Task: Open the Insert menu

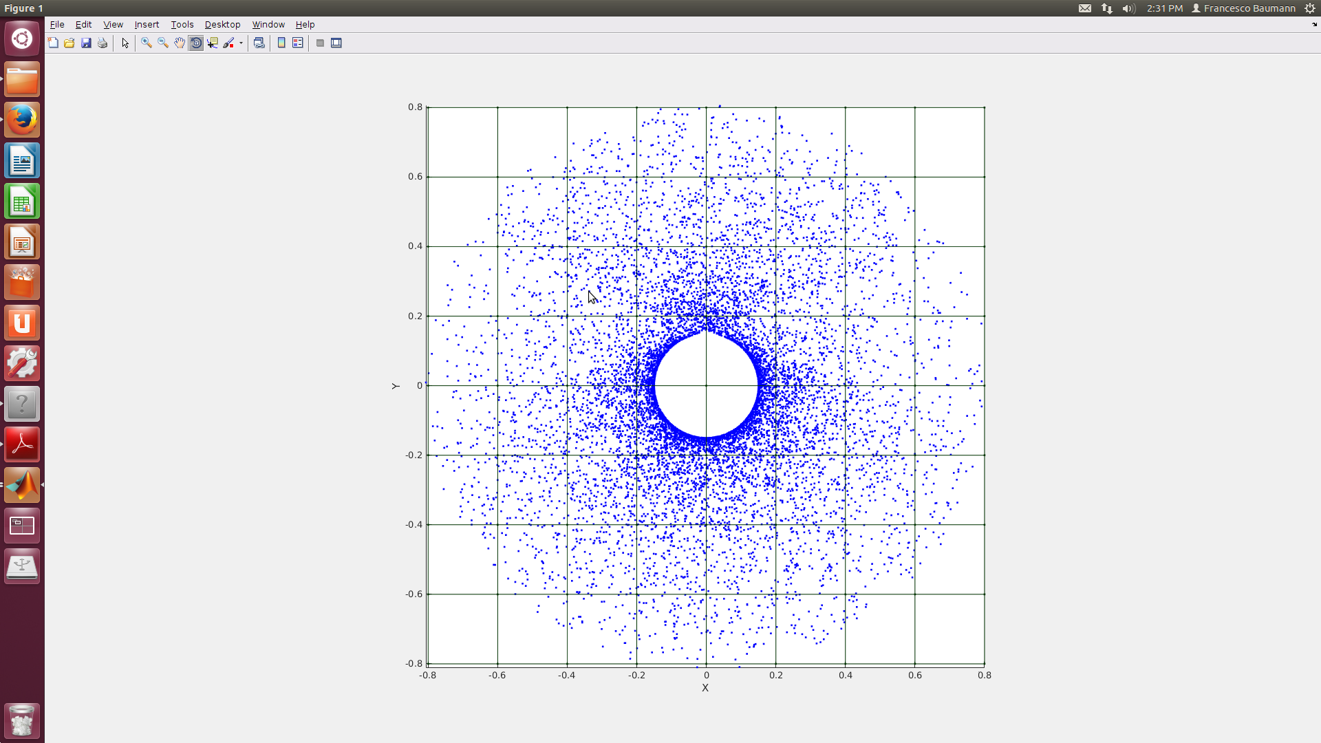Action: [147, 24]
